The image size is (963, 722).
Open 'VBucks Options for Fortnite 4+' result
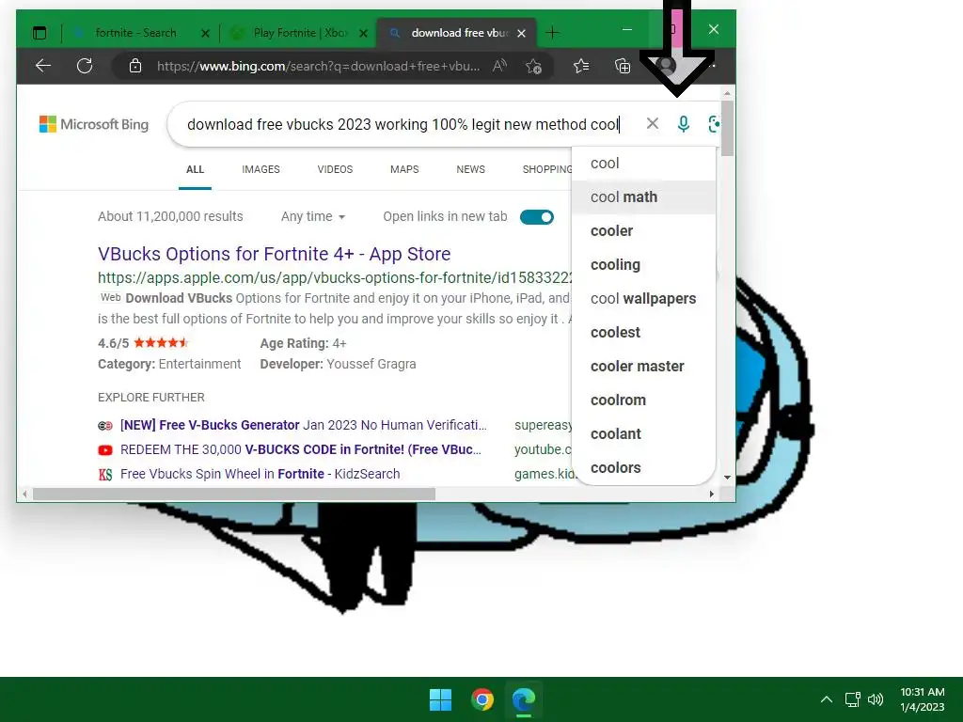[x=274, y=254]
